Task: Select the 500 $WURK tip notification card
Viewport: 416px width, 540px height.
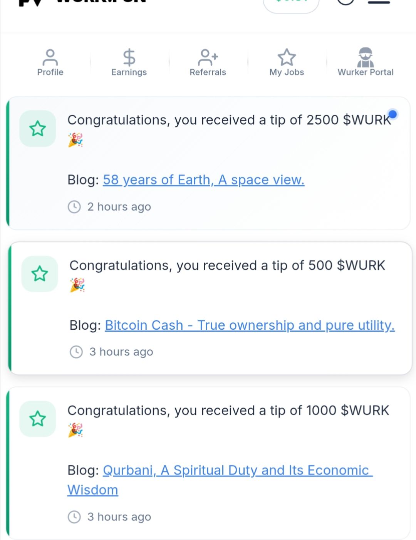Action: pyautogui.click(x=210, y=309)
